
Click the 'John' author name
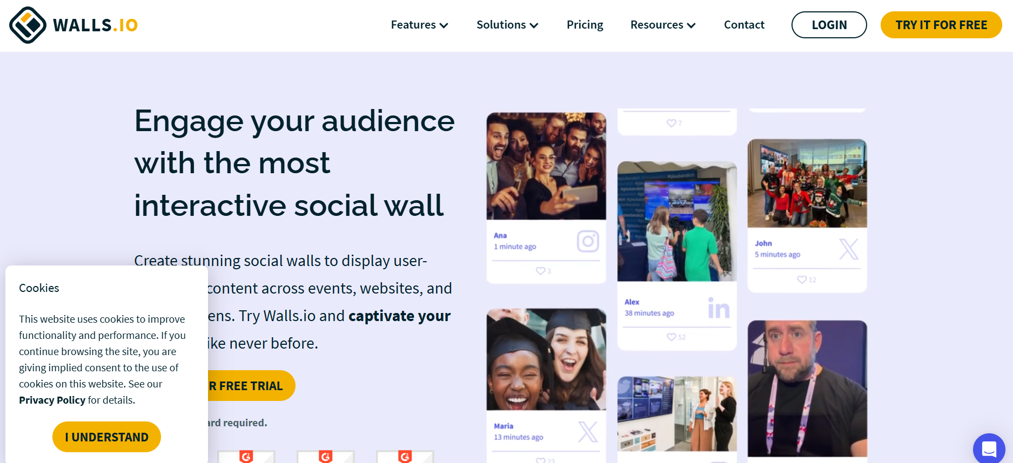coord(763,243)
